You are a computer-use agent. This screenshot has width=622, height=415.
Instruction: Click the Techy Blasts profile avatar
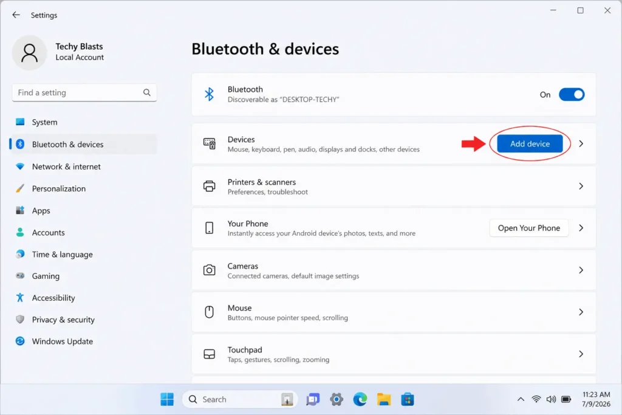(x=29, y=52)
